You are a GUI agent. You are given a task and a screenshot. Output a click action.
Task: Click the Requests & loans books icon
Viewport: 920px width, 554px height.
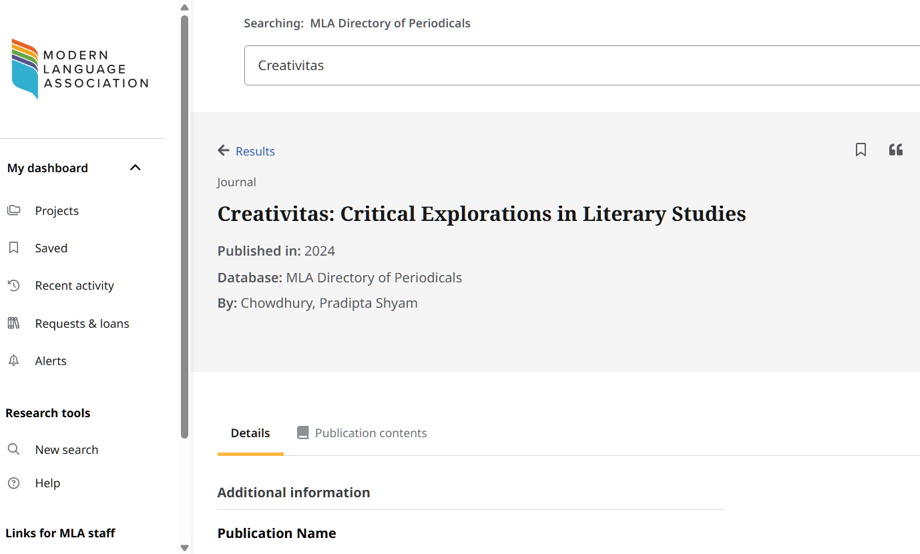pyautogui.click(x=13, y=324)
